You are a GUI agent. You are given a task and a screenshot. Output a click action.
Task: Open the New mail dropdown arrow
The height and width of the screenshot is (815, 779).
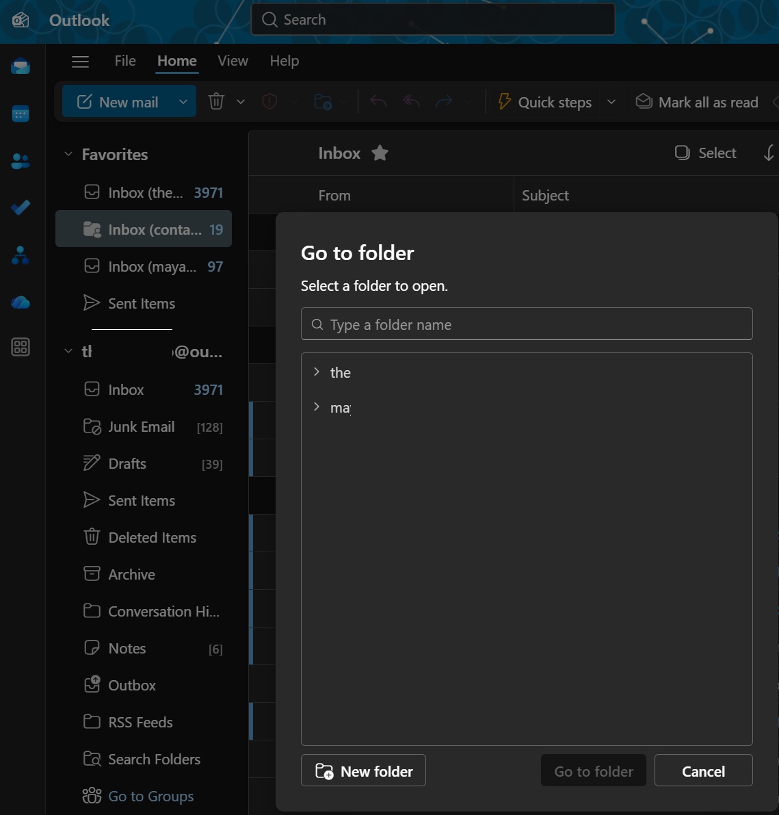coord(183,102)
